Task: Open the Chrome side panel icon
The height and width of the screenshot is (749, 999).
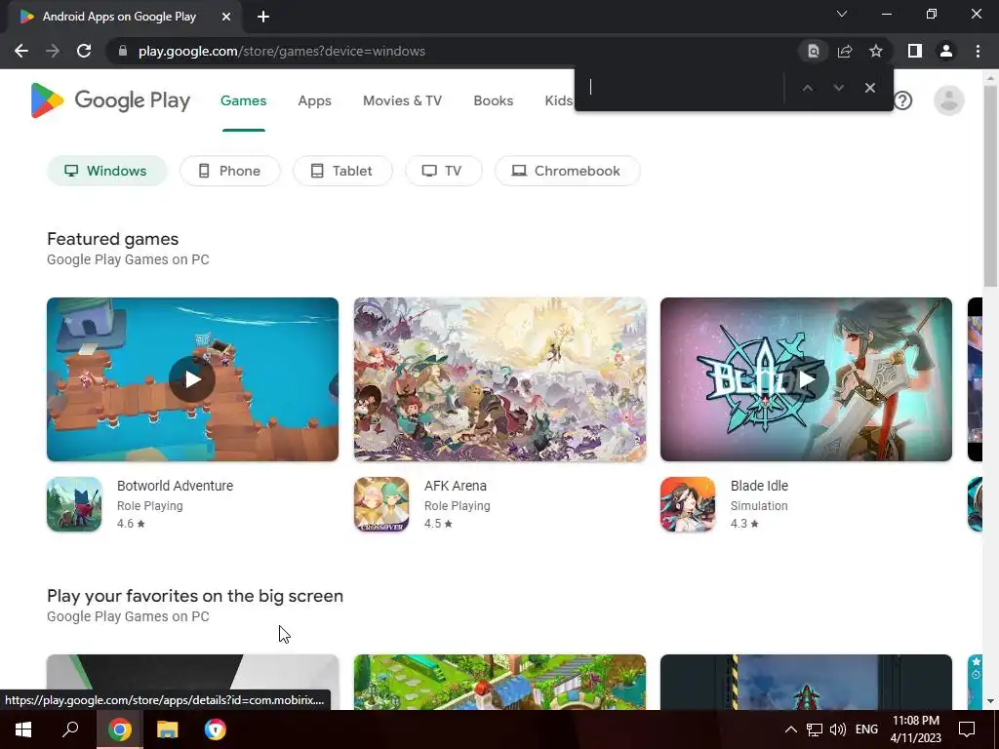Action: (915, 51)
